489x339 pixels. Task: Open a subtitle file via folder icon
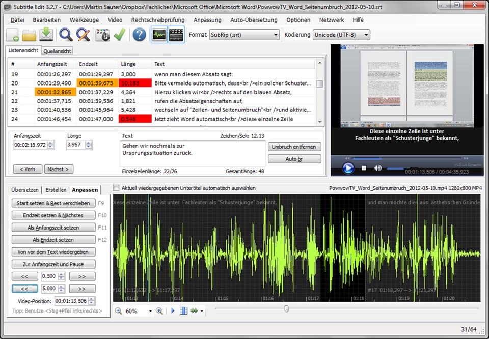click(x=29, y=35)
